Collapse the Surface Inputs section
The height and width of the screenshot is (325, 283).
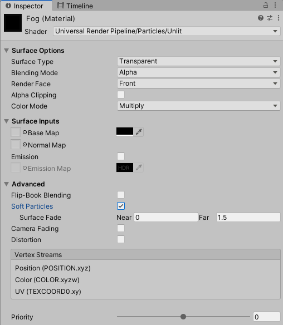[x=7, y=121]
